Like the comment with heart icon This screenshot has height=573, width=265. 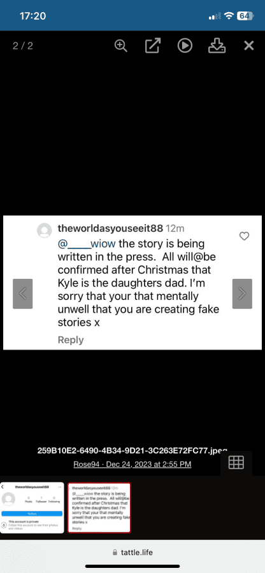[x=244, y=236]
